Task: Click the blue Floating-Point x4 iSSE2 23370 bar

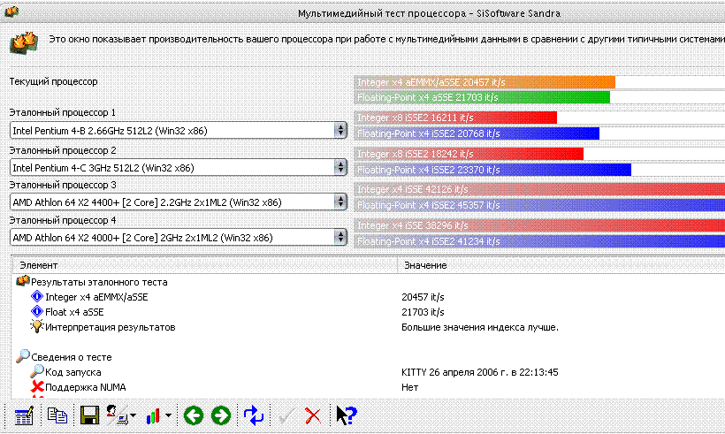Action: pos(492,170)
